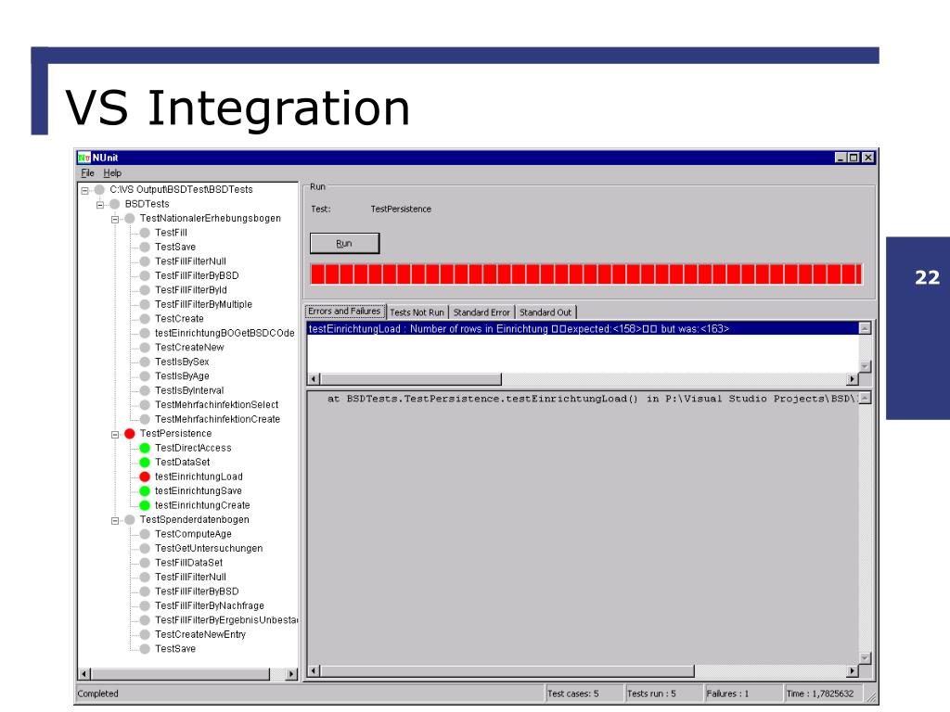Click gray circle beside C:\VS Output root node
950x712 pixels.
point(99,189)
